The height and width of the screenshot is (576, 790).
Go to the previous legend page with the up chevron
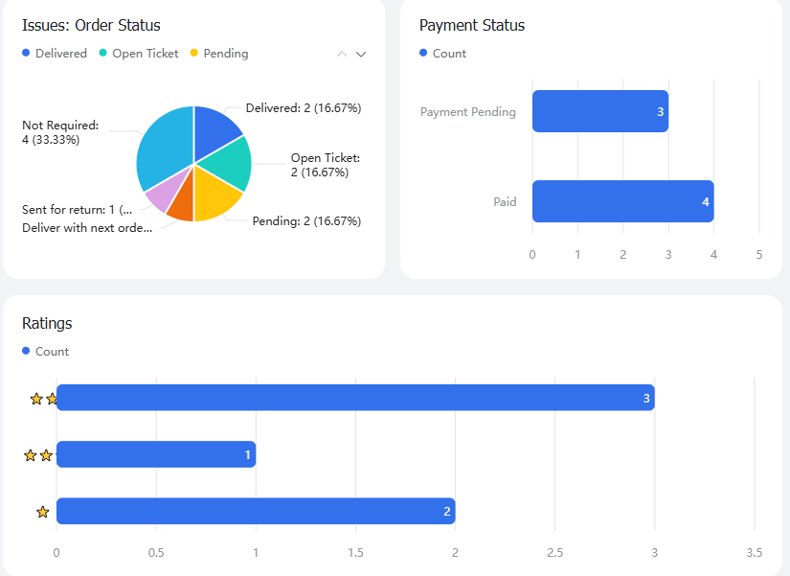pyautogui.click(x=342, y=54)
